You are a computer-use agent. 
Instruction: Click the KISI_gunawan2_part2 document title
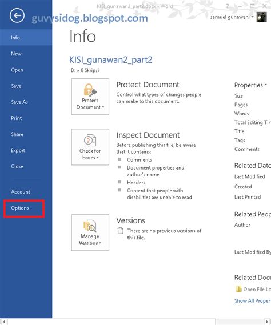[x=111, y=60]
